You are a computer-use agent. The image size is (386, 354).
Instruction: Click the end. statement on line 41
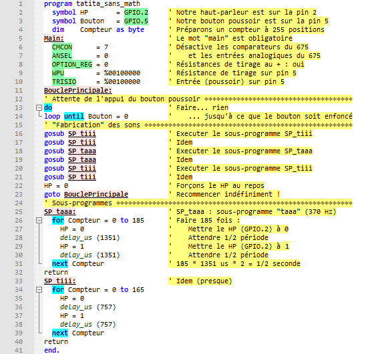pyautogui.click(x=52, y=350)
